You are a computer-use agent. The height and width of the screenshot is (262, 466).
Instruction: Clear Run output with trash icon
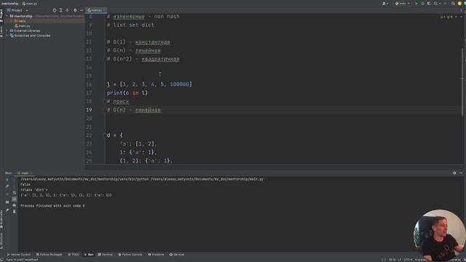coord(15,212)
